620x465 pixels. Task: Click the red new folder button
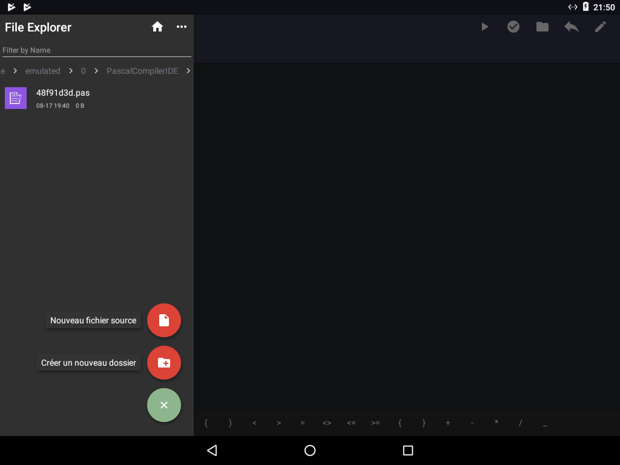point(164,363)
